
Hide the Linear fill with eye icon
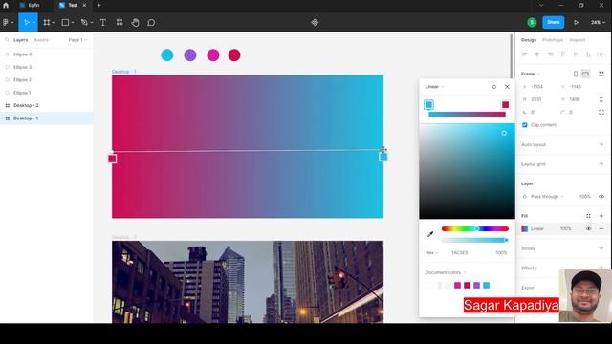click(x=588, y=229)
